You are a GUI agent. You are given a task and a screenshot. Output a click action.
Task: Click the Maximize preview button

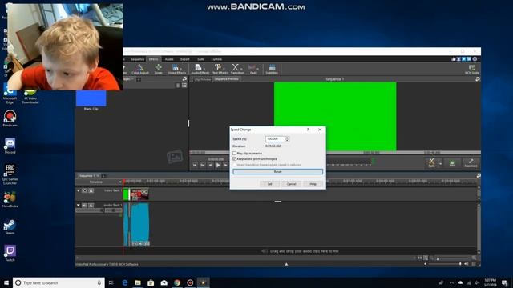[x=471, y=162]
